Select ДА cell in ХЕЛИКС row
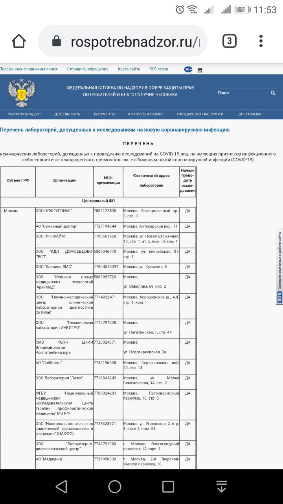This screenshot has height=504, width=283. click(x=187, y=215)
